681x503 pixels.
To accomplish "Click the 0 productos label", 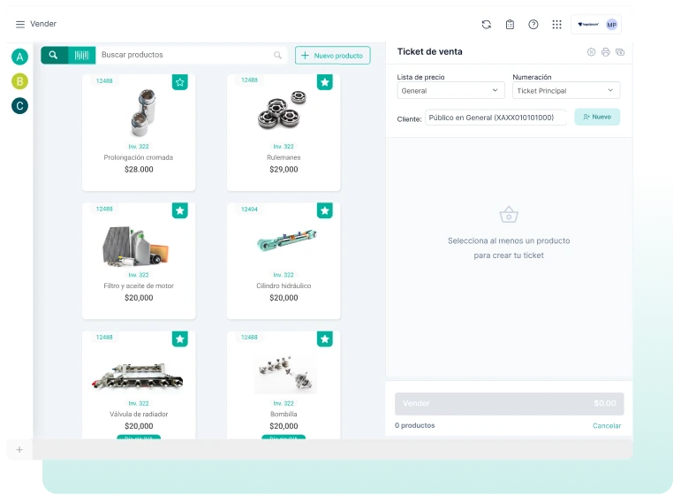I will point(415,425).
